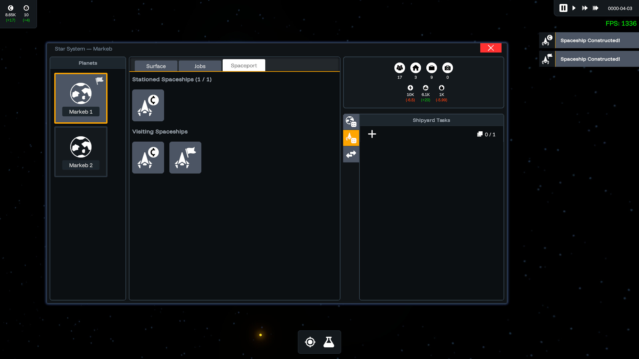Click the 0/1 shipyard queue counter
Viewport: 639px width, 359px height.
[487, 134]
